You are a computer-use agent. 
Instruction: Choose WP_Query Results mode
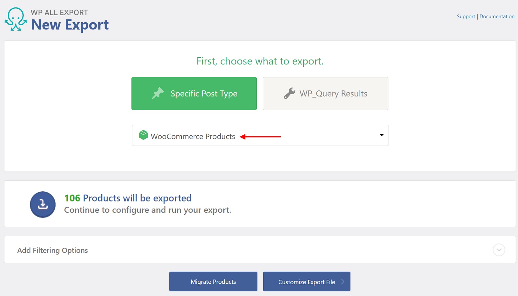(x=325, y=94)
